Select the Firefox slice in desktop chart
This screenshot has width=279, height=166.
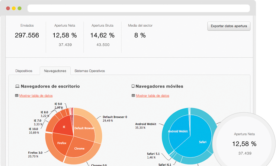[x=61, y=142]
